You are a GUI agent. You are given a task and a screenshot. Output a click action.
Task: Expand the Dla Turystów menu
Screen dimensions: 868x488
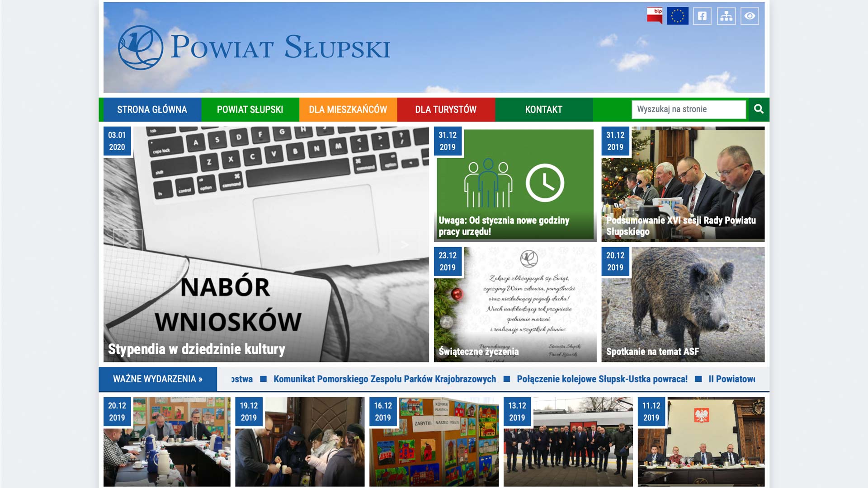pos(446,109)
